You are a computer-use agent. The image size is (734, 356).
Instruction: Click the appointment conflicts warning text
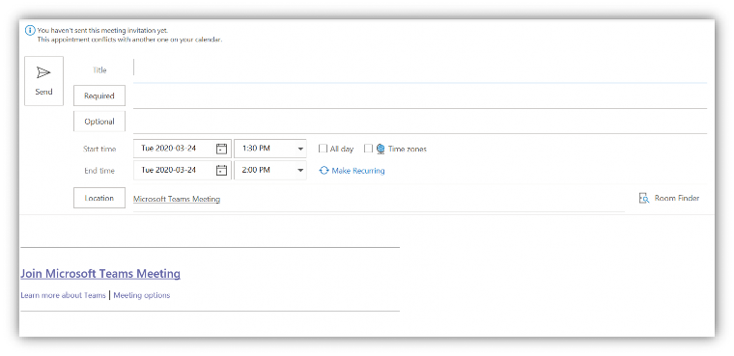129,40
